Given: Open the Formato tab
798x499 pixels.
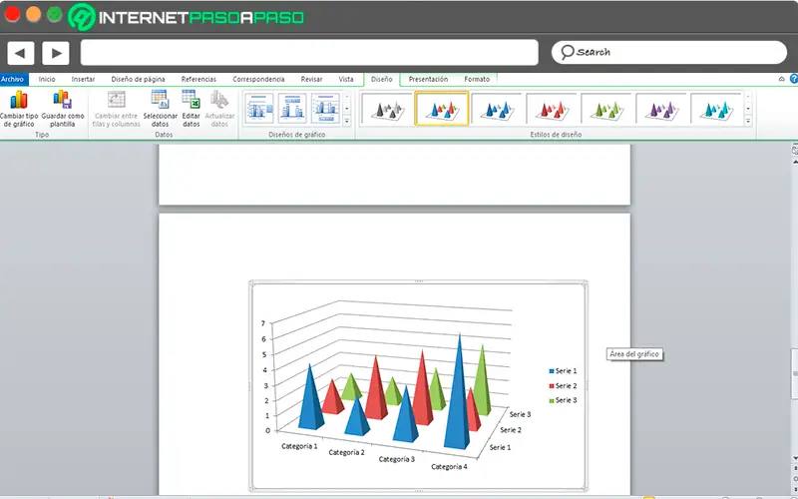Looking at the screenshot, I should [477, 80].
